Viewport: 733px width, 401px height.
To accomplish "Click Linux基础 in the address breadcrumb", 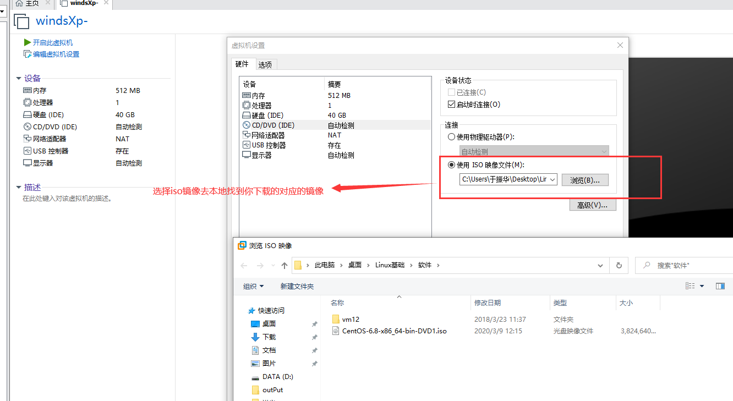I will (x=390, y=265).
